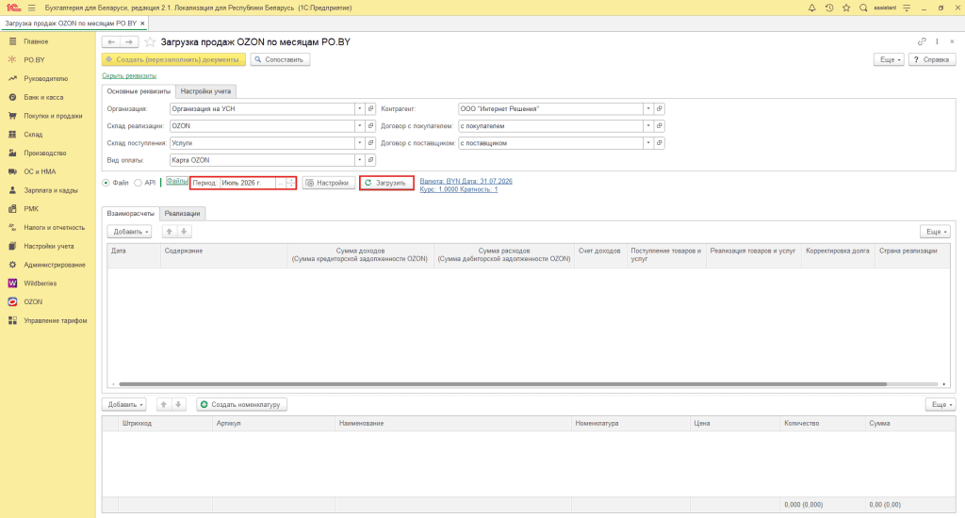Viewport: 965px width, 518px height.
Task: Open Договор с поставщиком reference icon
Action: [659, 143]
